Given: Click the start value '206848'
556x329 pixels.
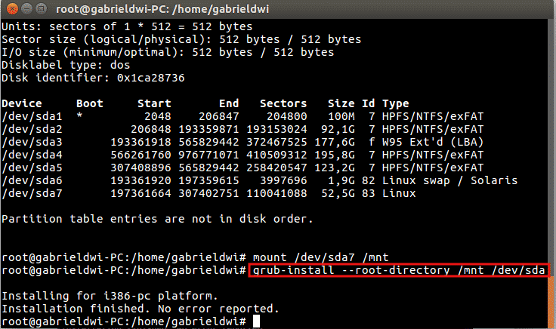Looking at the screenshot, I should [150, 129].
